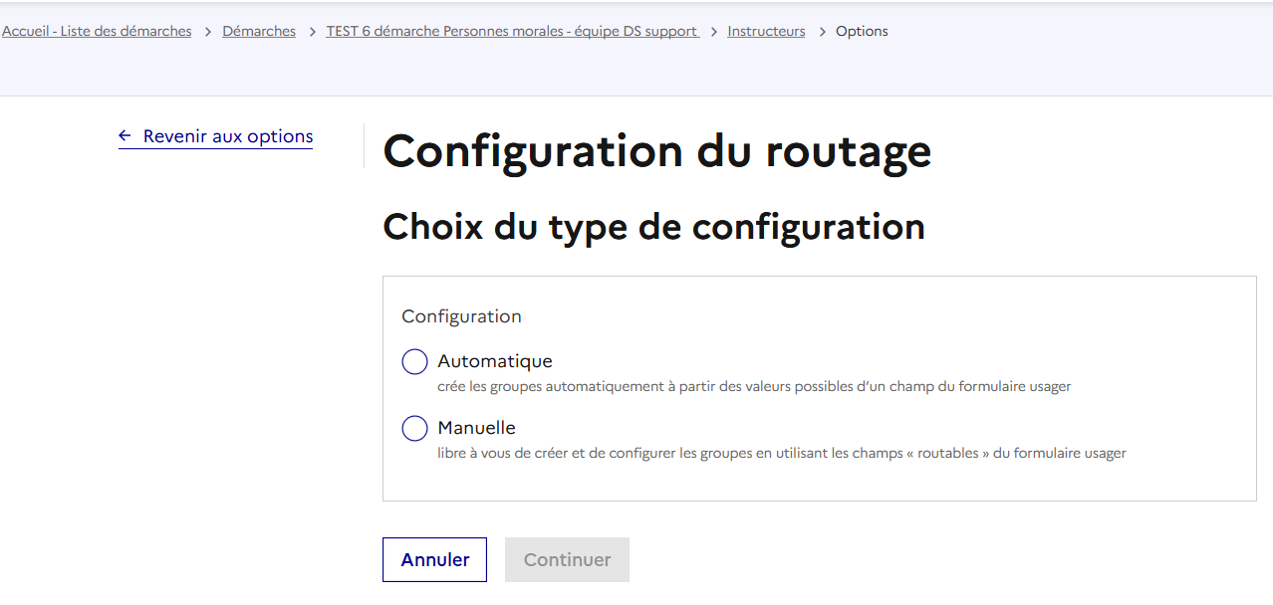Click the current Options breadcrumb item
The image size is (1273, 605).
coord(862,32)
